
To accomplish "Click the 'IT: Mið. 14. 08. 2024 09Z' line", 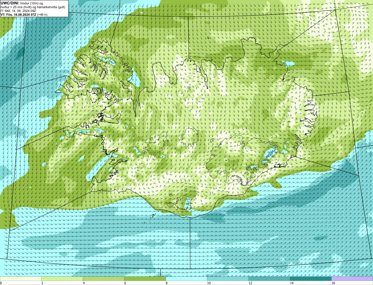I will (x=18, y=11).
